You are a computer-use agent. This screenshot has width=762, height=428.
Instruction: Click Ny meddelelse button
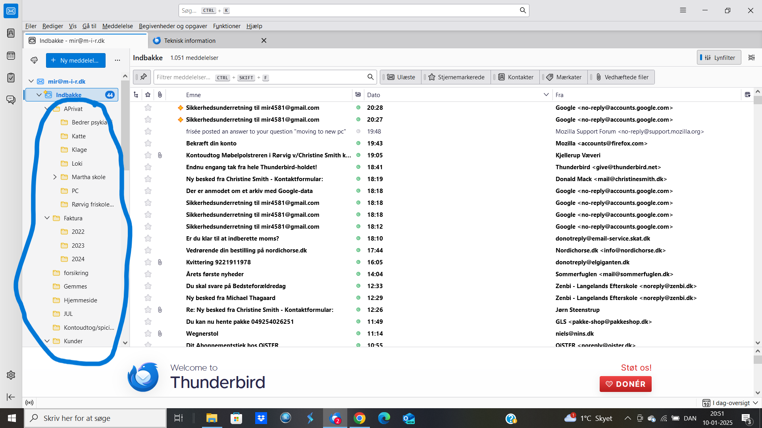[x=75, y=60]
